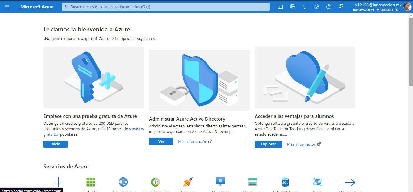
Task: Open the notifications bell
Action: tap(305, 6)
